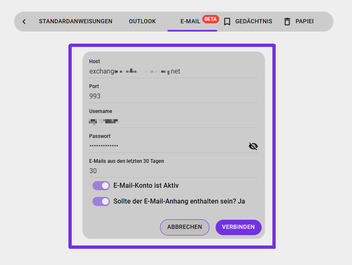The image size is (352, 265).
Task: Click the back chevron arrow in tab bar
Action: coord(24,22)
